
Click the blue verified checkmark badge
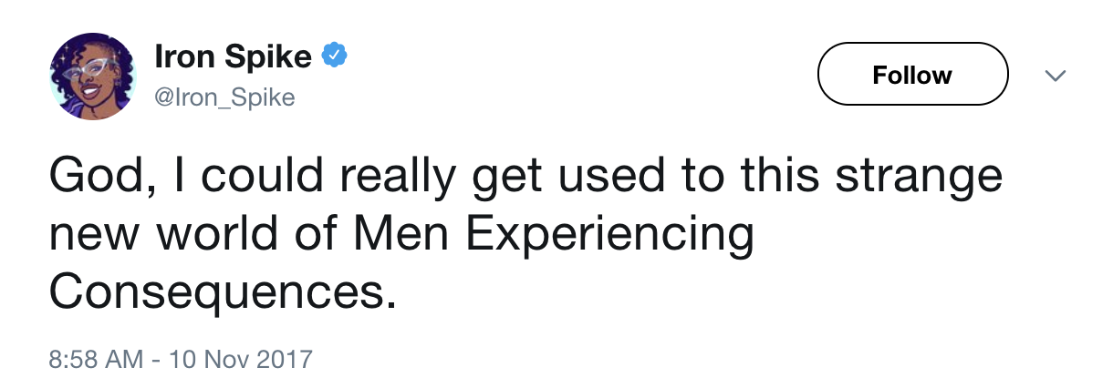(333, 58)
